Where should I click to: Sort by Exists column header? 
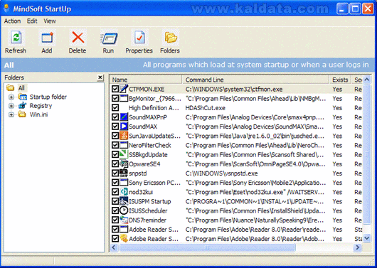pyautogui.click(x=340, y=80)
